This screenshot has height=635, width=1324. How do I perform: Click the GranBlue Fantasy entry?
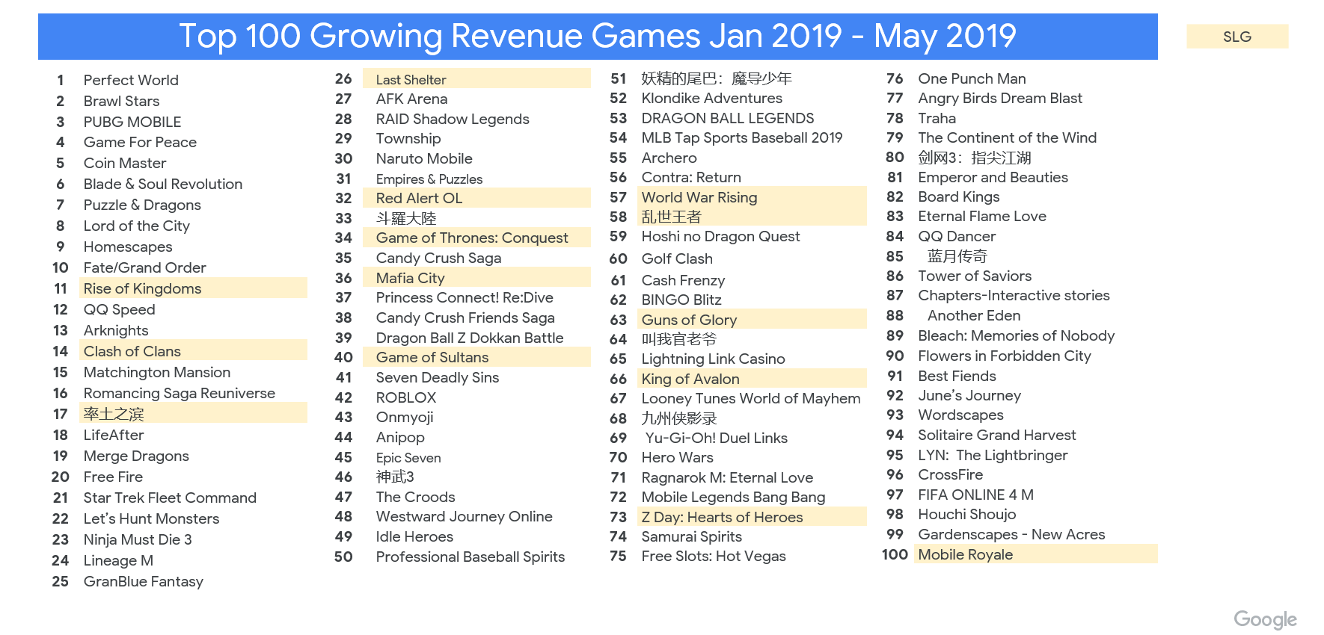pyautogui.click(x=143, y=581)
